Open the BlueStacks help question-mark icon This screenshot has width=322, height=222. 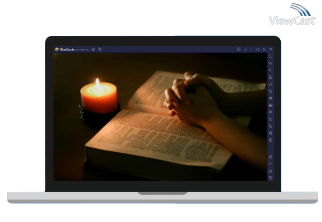click(x=239, y=49)
